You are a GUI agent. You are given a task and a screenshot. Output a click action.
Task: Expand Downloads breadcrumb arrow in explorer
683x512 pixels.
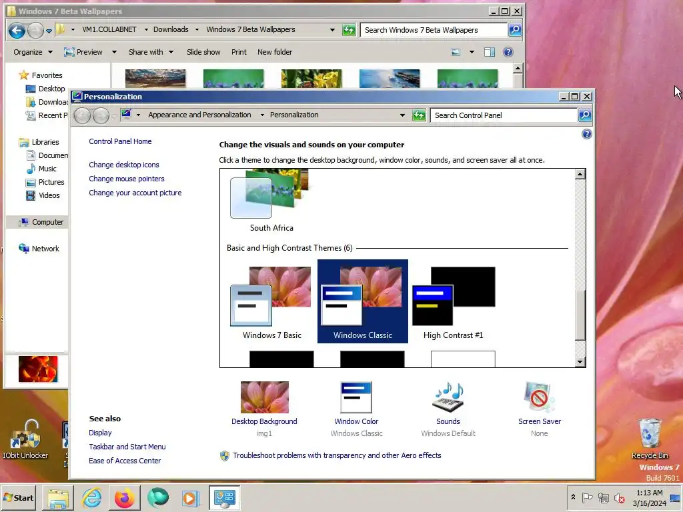[x=197, y=29]
